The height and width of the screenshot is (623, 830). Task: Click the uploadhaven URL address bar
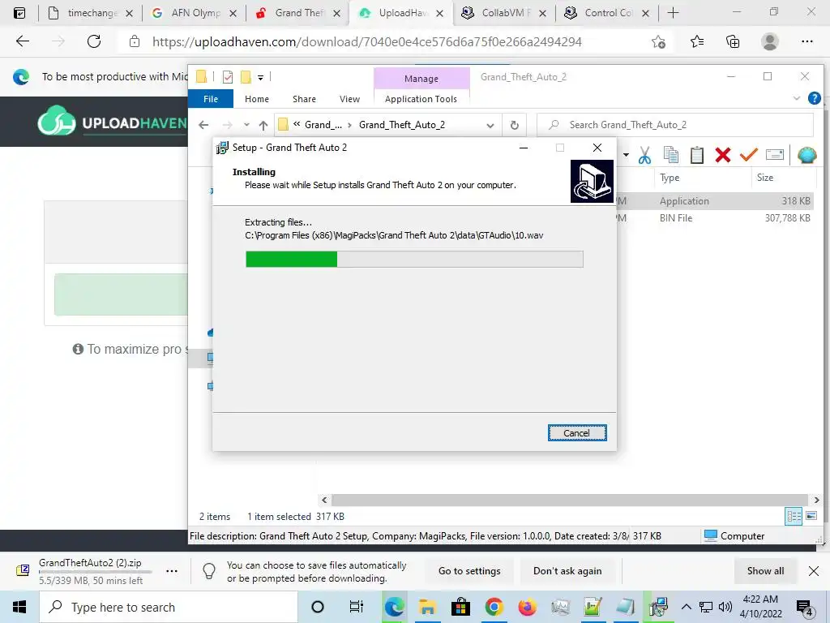pos(367,42)
